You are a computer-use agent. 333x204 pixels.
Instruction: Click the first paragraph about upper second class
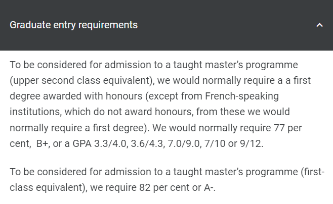pyautogui.click(x=160, y=104)
